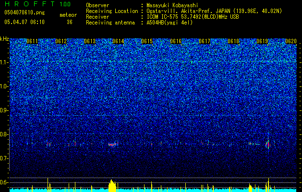Click the 0.8 kHz axis tick label

pos(3,134)
